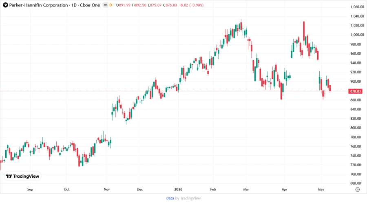Viewport: 367px width, 203px height.
Task: Click the 760.00 price axis label
Action: 355,146
